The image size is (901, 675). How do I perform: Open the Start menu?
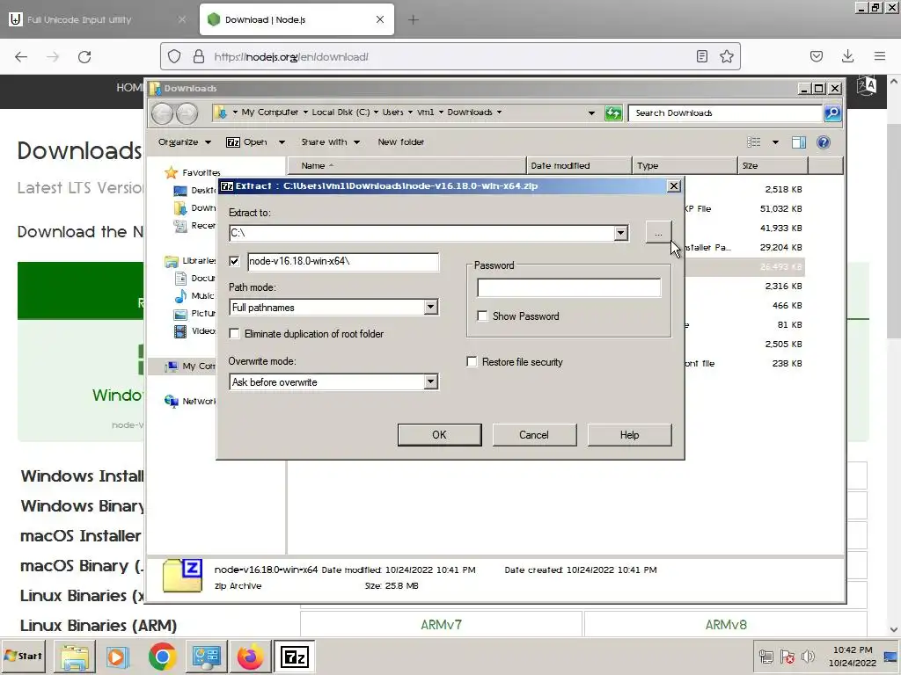pos(24,656)
